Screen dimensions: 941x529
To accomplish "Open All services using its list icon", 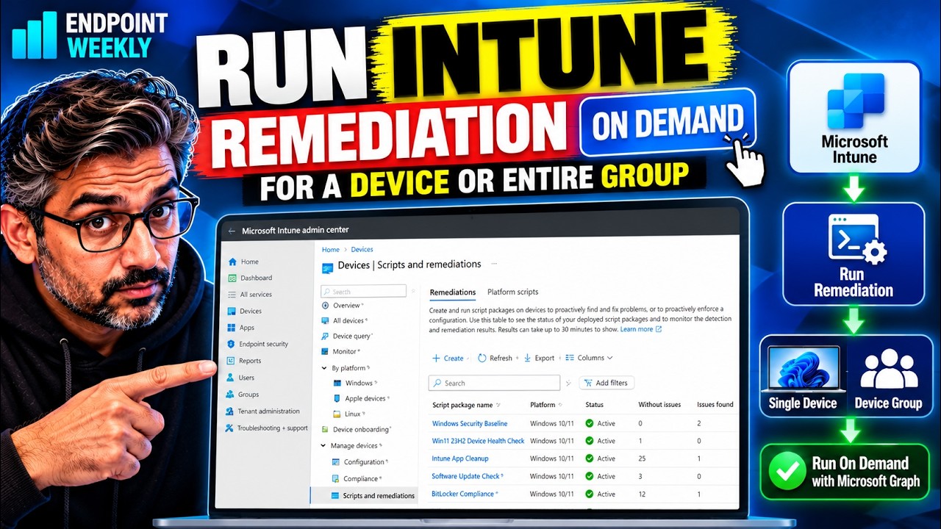I will [232, 295].
